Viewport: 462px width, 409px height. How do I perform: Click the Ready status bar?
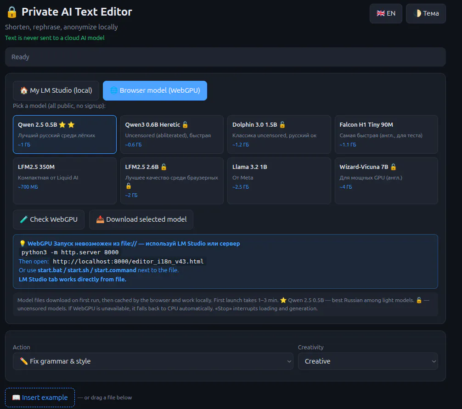(x=225, y=57)
